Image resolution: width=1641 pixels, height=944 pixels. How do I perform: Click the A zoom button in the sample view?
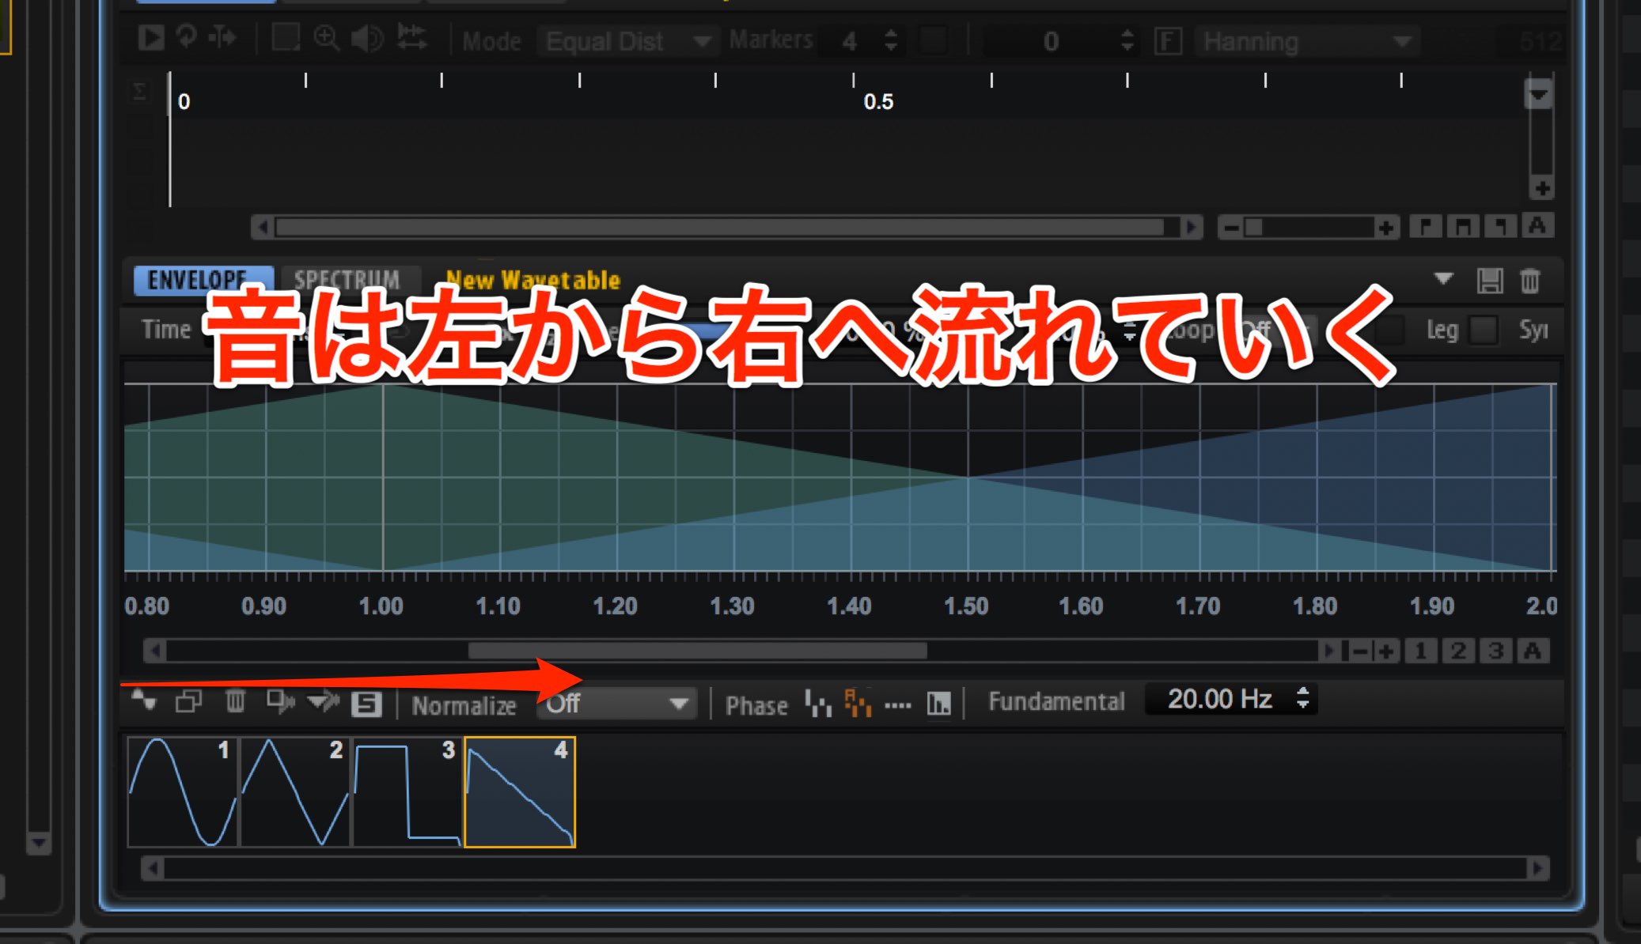(x=1537, y=226)
